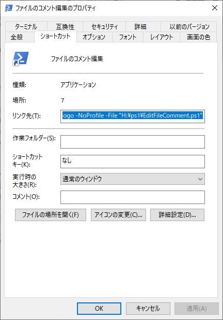
Task: Open the レイアウト tab
Action: (x=162, y=37)
